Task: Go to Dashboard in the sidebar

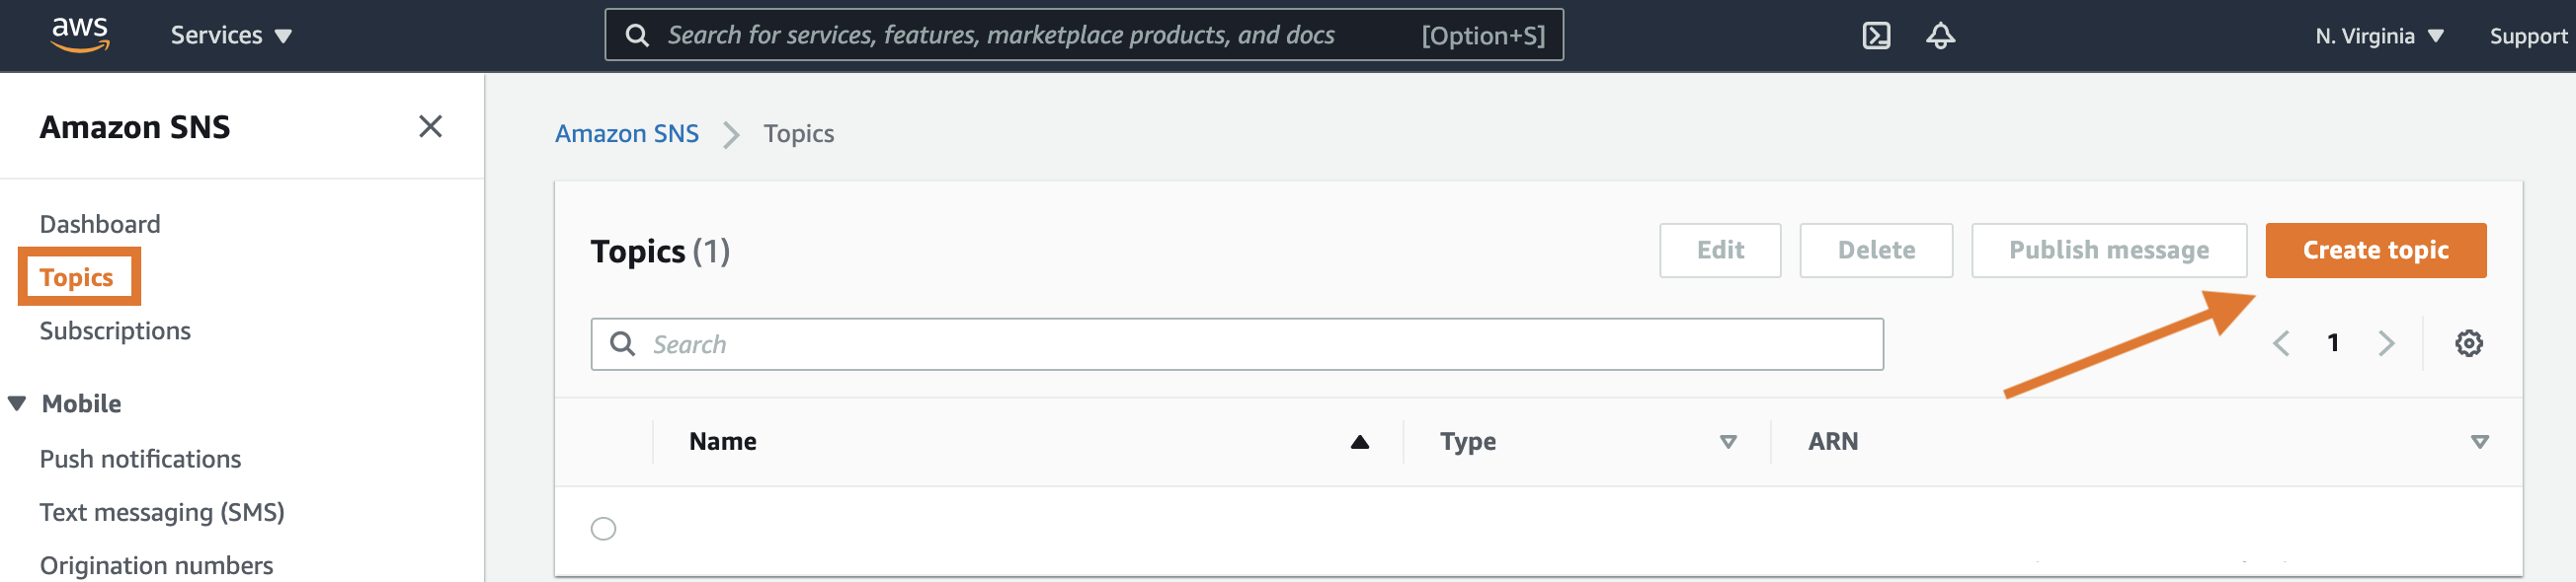Action: pos(100,224)
